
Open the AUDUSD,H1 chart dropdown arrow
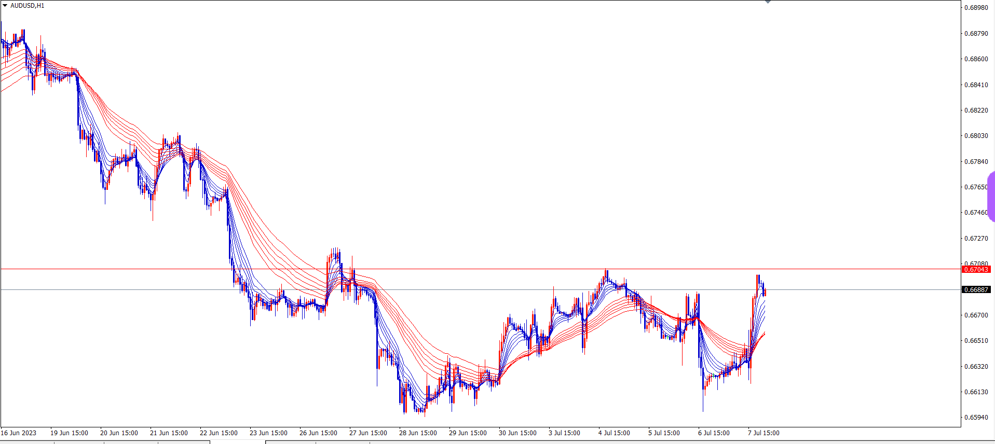[x=5, y=6]
